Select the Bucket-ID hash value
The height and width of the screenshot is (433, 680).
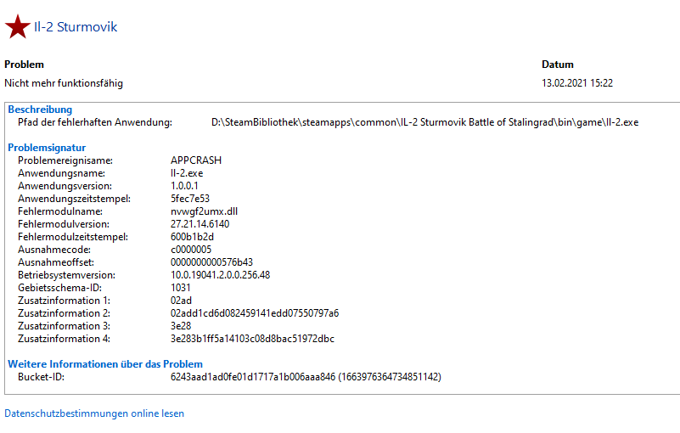pos(306,377)
